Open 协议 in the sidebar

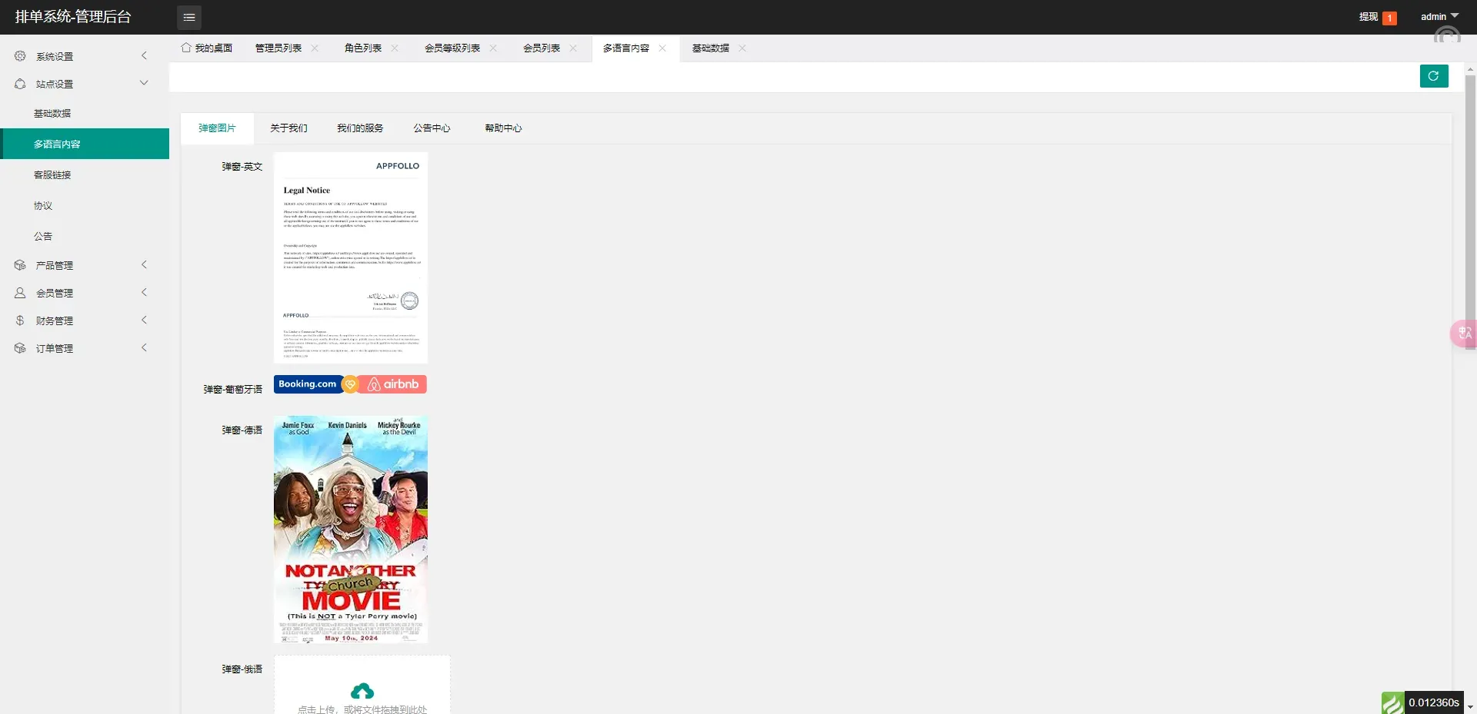pyautogui.click(x=43, y=206)
